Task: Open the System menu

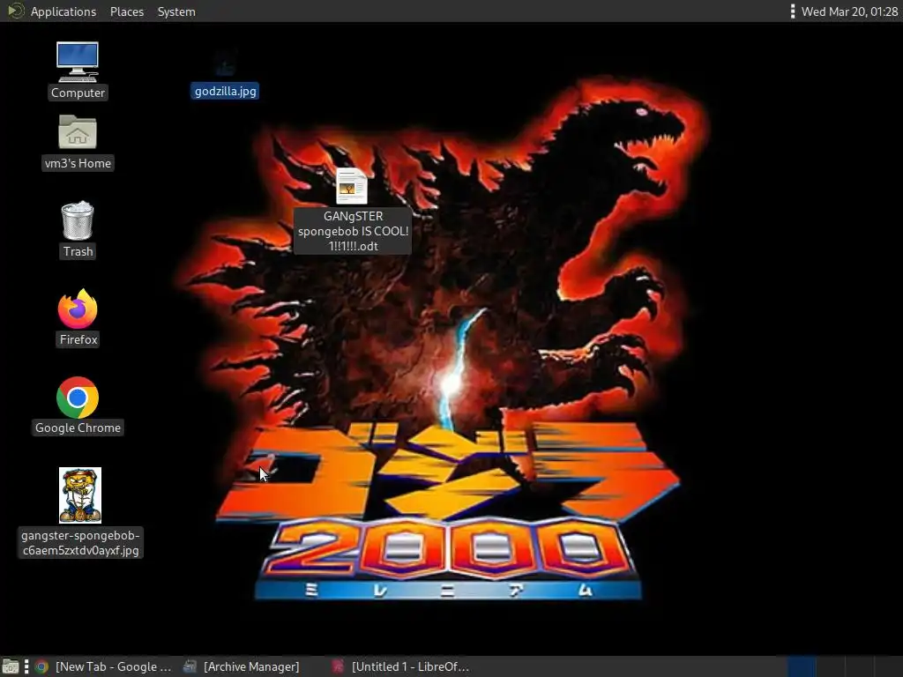Action: click(176, 11)
